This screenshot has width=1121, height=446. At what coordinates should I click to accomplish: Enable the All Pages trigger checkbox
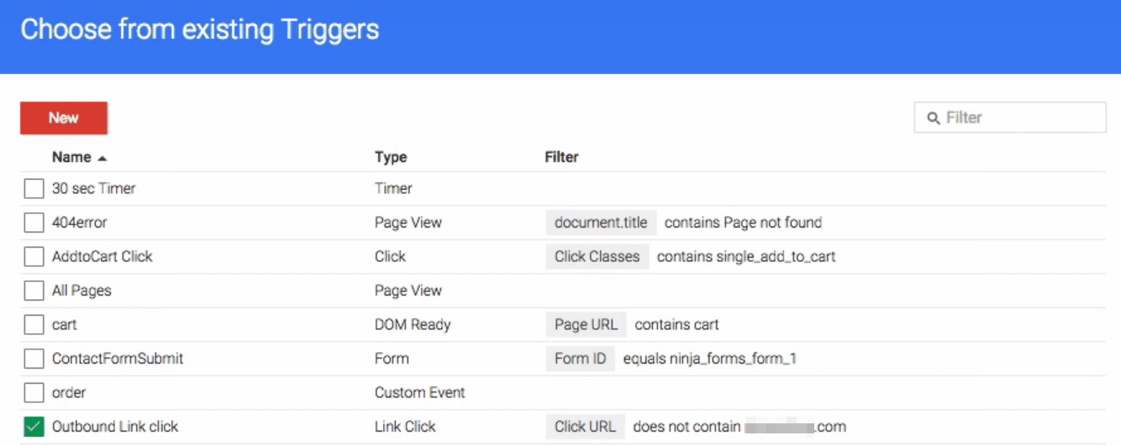[34, 291]
